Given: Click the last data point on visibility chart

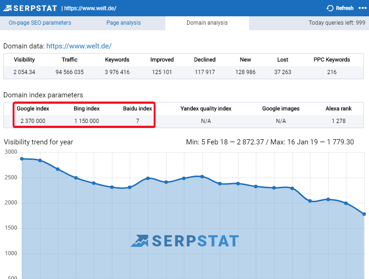Looking at the screenshot, I should pos(364,214).
